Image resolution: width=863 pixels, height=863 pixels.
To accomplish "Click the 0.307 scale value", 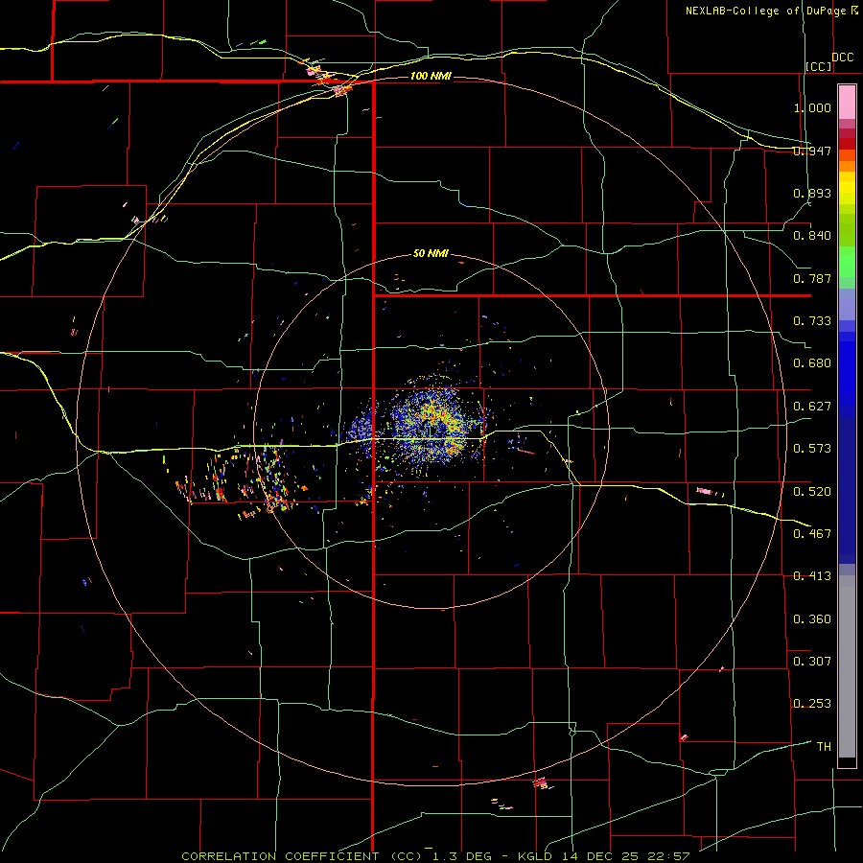I will pyautogui.click(x=812, y=661).
